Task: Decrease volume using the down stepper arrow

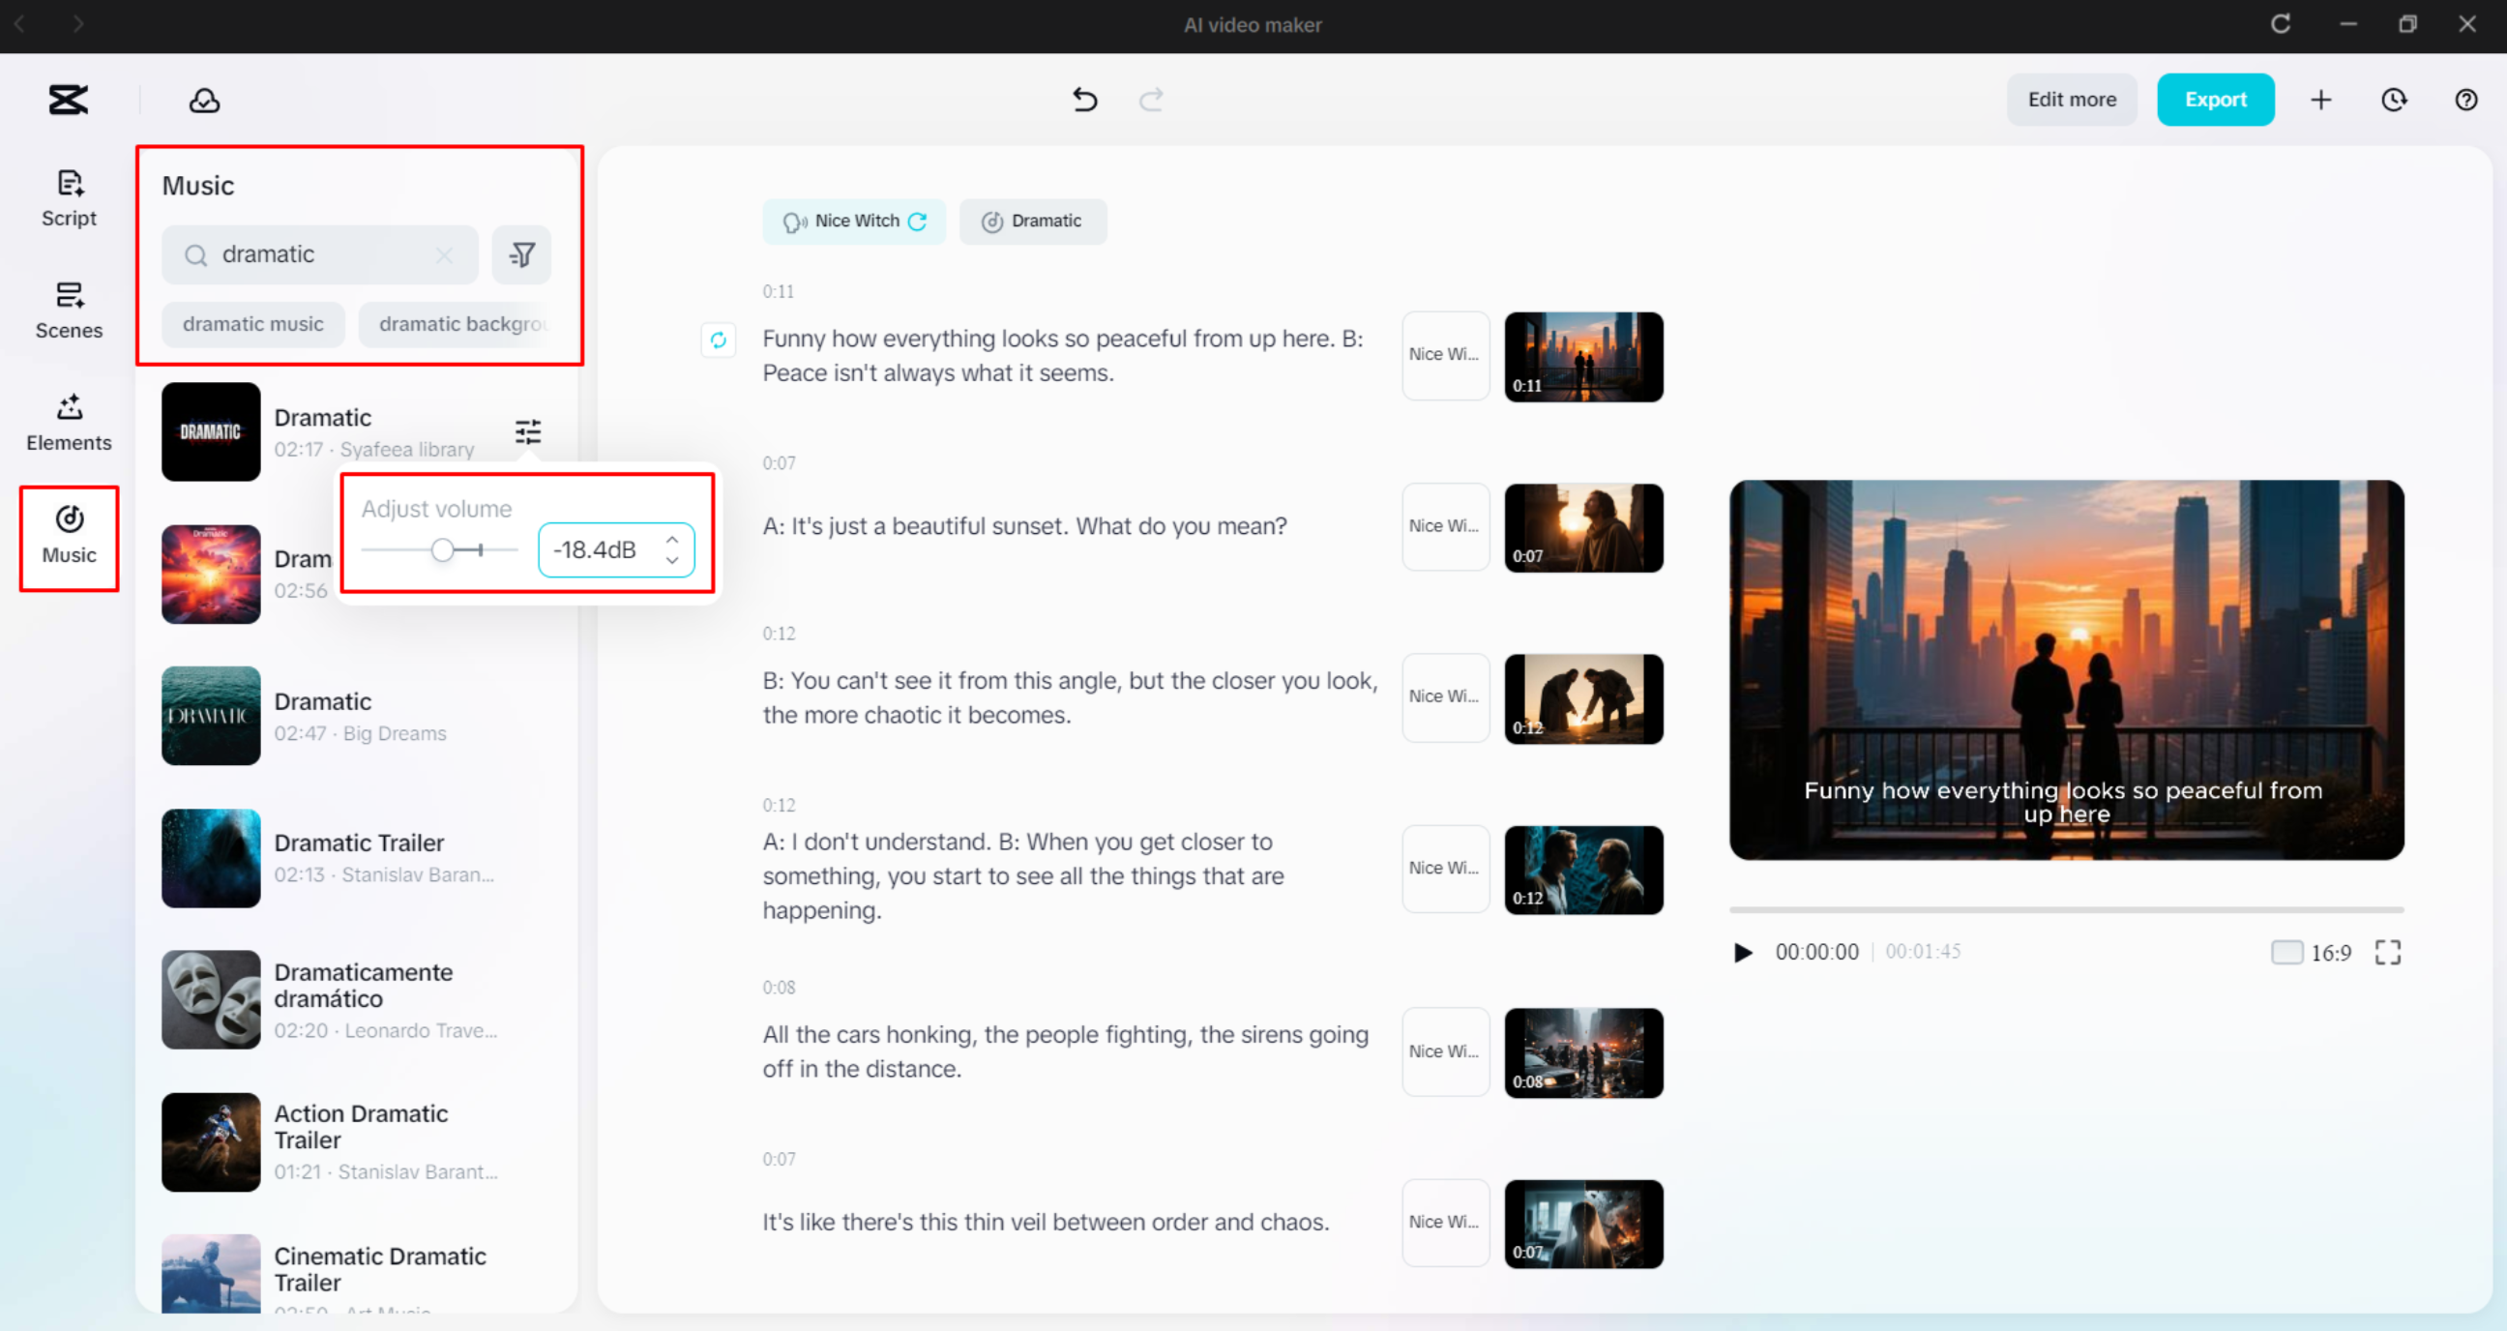Action: coord(671,560)
